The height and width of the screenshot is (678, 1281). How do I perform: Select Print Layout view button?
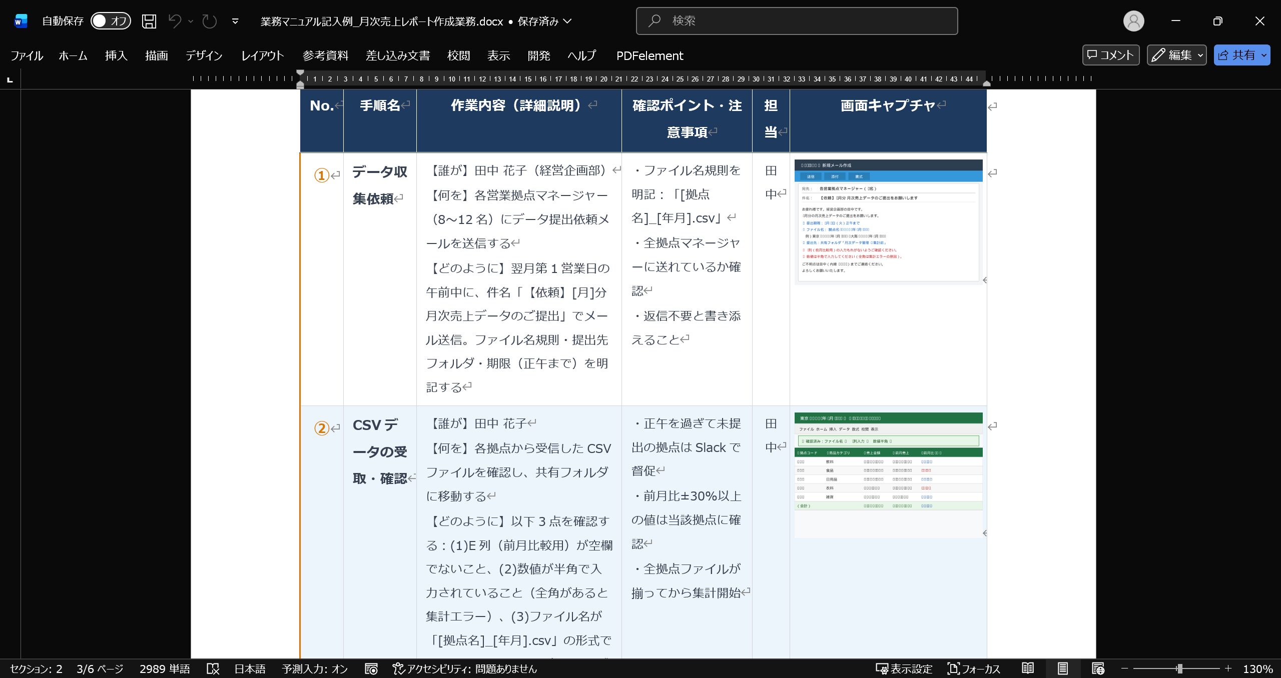[x=1063, y=668]
